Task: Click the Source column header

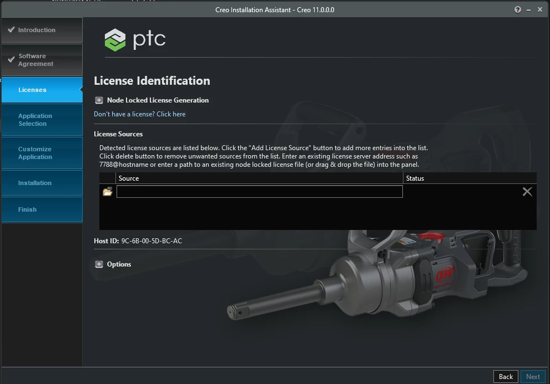Action: tap(259, 178)
